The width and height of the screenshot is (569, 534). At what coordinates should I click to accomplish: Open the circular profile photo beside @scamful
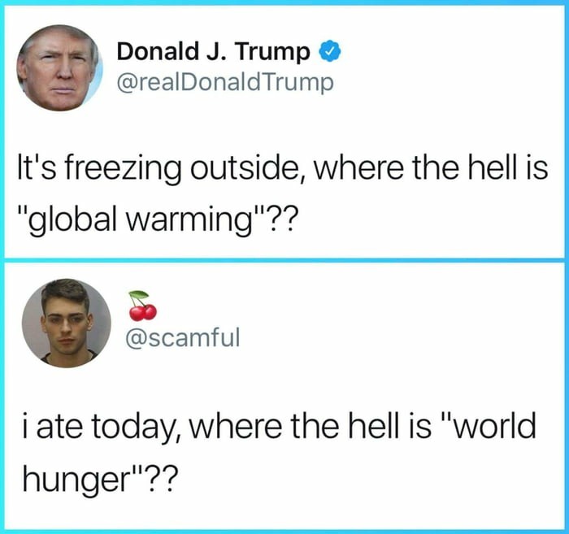click(x=66, y=323)
